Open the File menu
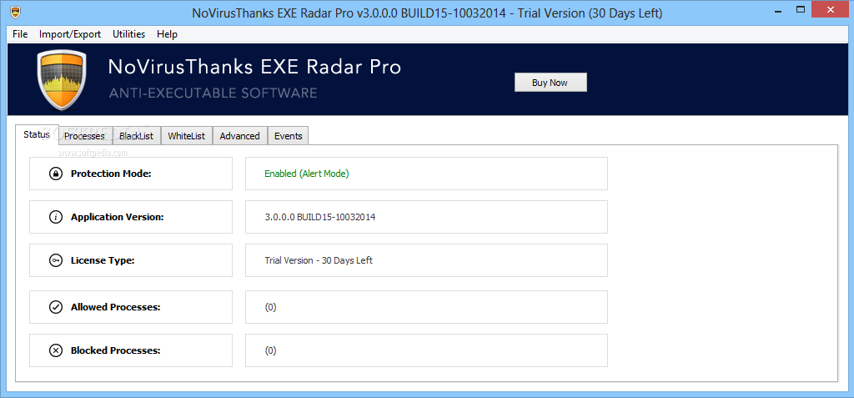 pos(20,34)
